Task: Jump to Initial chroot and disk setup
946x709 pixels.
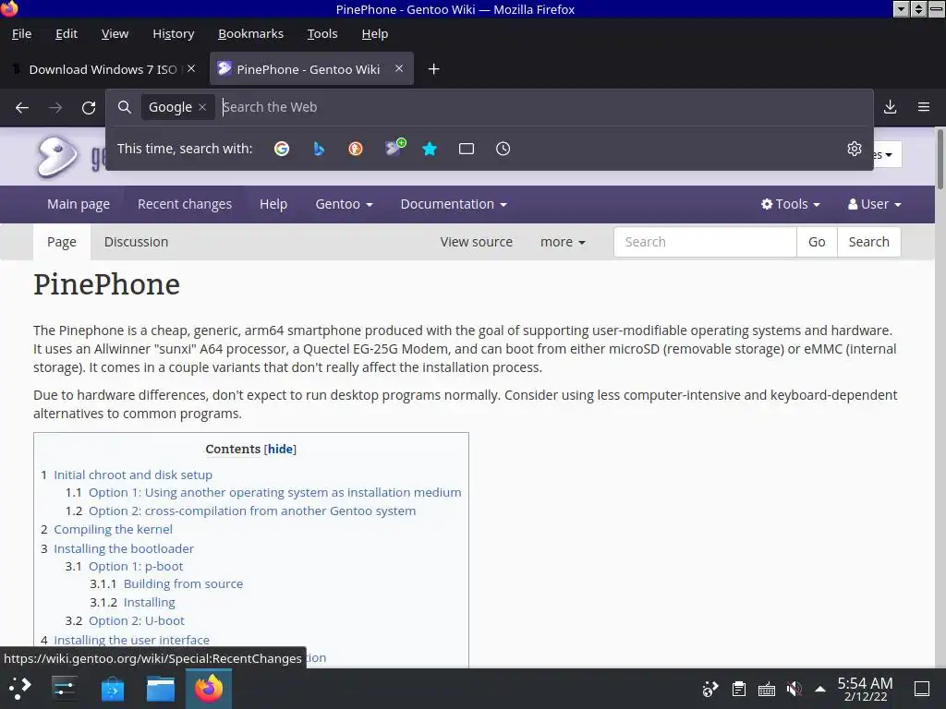Action: point(133,475)
